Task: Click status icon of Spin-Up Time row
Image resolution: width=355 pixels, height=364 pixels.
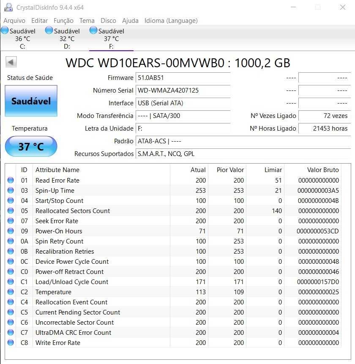Action: tap(11, 190)
